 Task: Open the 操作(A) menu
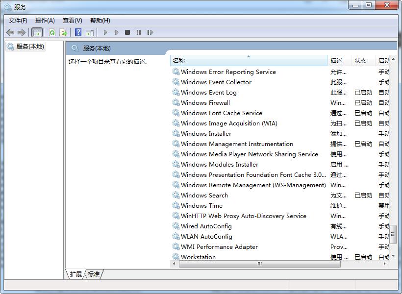pos(45,21)
